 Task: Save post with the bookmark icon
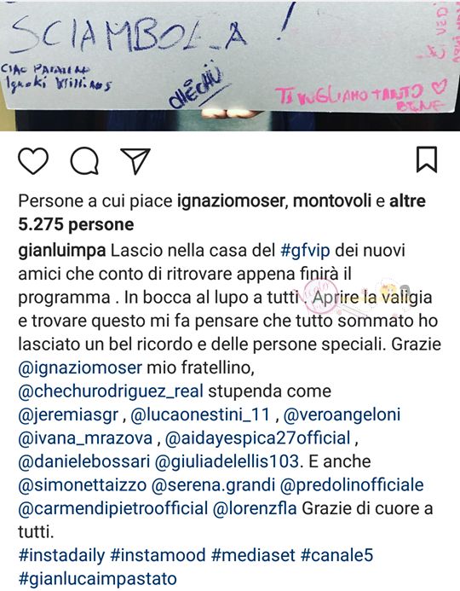[427, 159]
